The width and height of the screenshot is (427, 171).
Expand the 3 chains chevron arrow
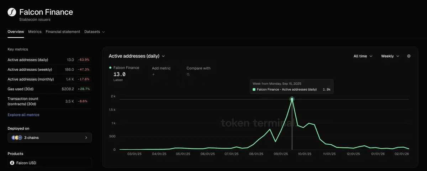86,138
